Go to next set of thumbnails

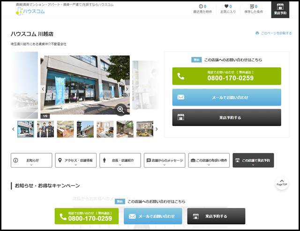pyautogui.click(x=157, y=129)
